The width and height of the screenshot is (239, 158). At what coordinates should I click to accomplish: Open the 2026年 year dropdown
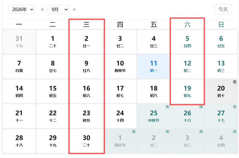[x=21, y=9]
